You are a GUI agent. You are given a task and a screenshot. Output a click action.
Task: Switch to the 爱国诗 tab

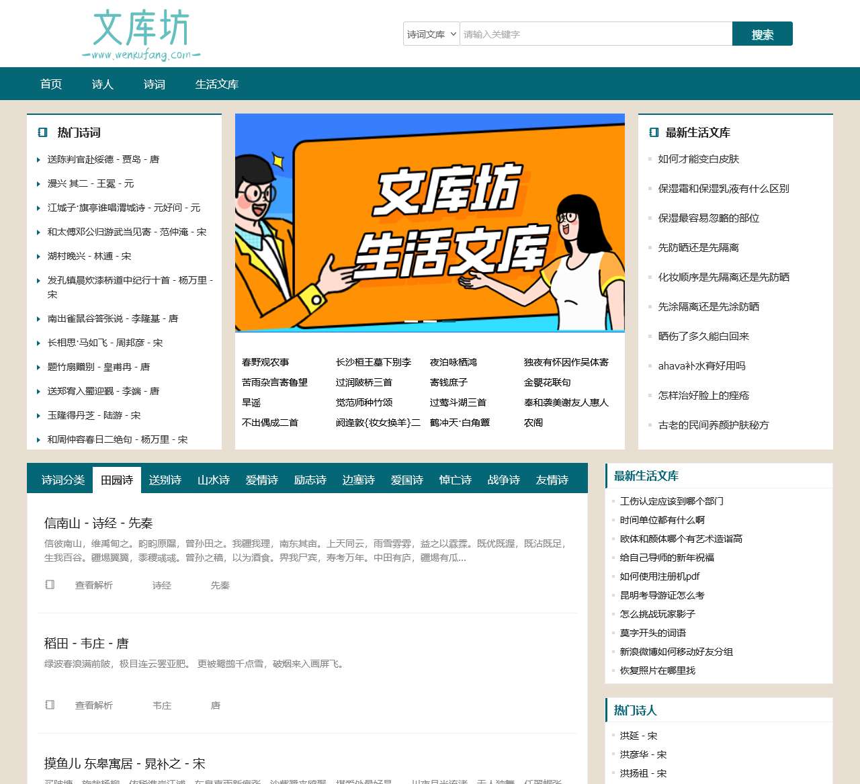pos(406,480)
